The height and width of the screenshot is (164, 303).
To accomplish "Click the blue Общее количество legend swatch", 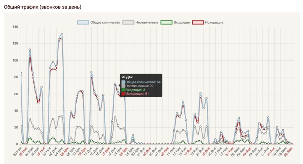I will click(x=83, y=22).
